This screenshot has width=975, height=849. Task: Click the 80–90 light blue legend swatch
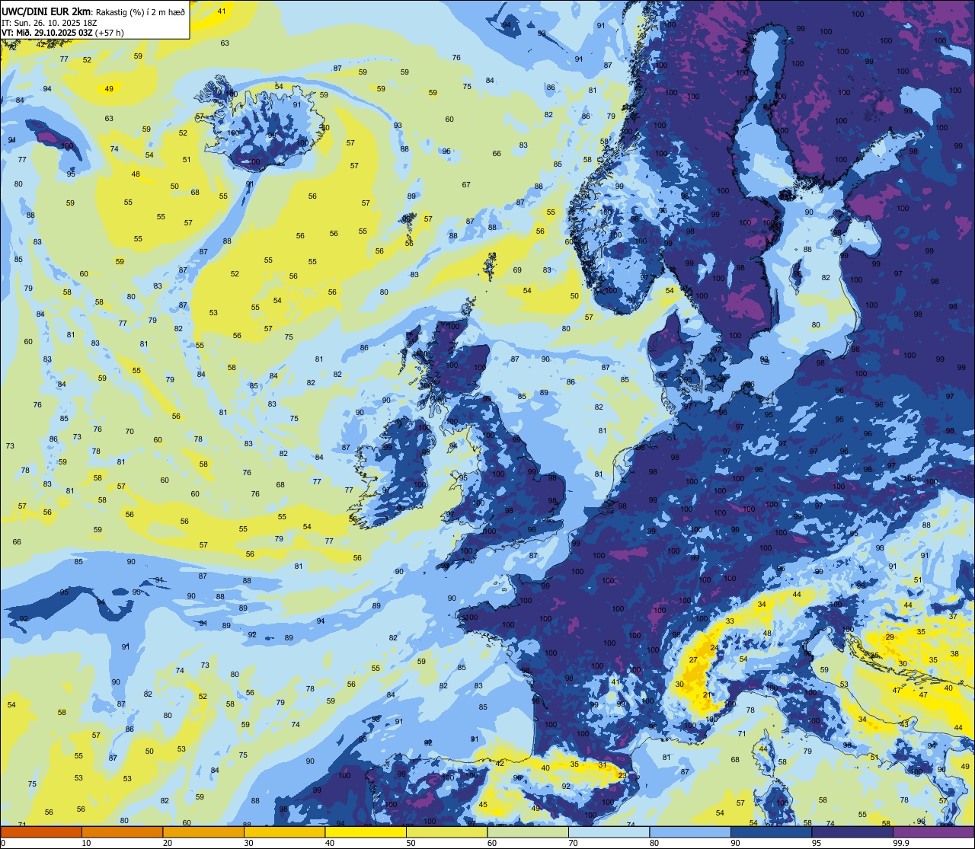[x=690, y=832]
